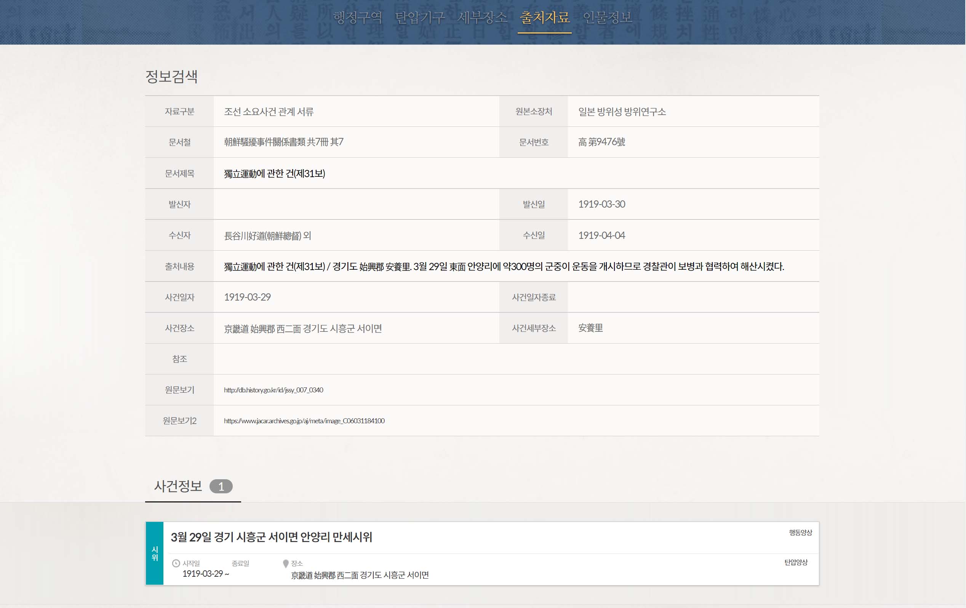
Task: Click the location pin icon beside 장소
Action: coord(286,563)
